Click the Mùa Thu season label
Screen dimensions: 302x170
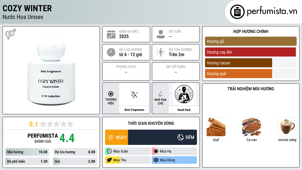120,160
